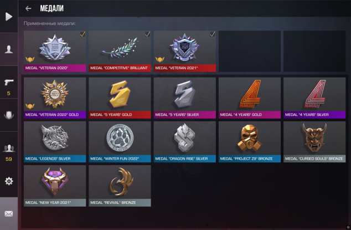Open the settings gear in sidebar
The image size is (351, 230).
click(x=9, y=181)
